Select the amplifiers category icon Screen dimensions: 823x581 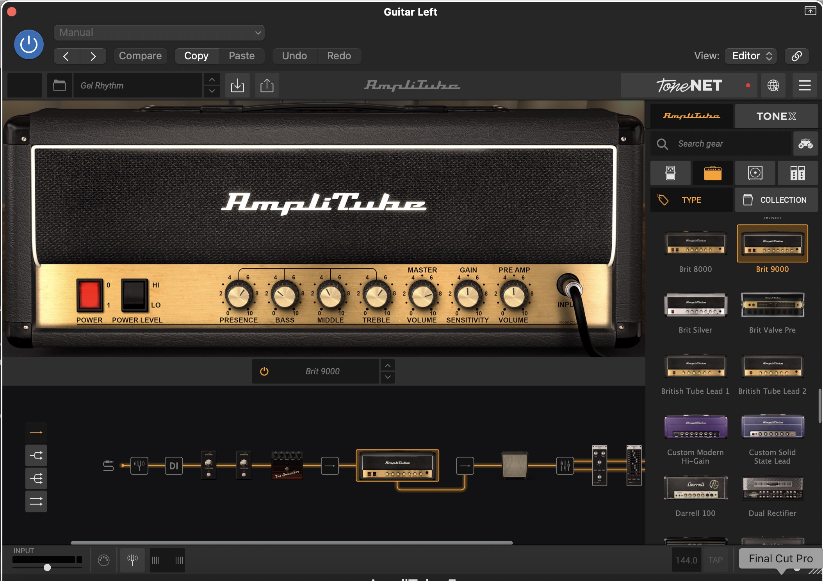click(x=713, y=173)
